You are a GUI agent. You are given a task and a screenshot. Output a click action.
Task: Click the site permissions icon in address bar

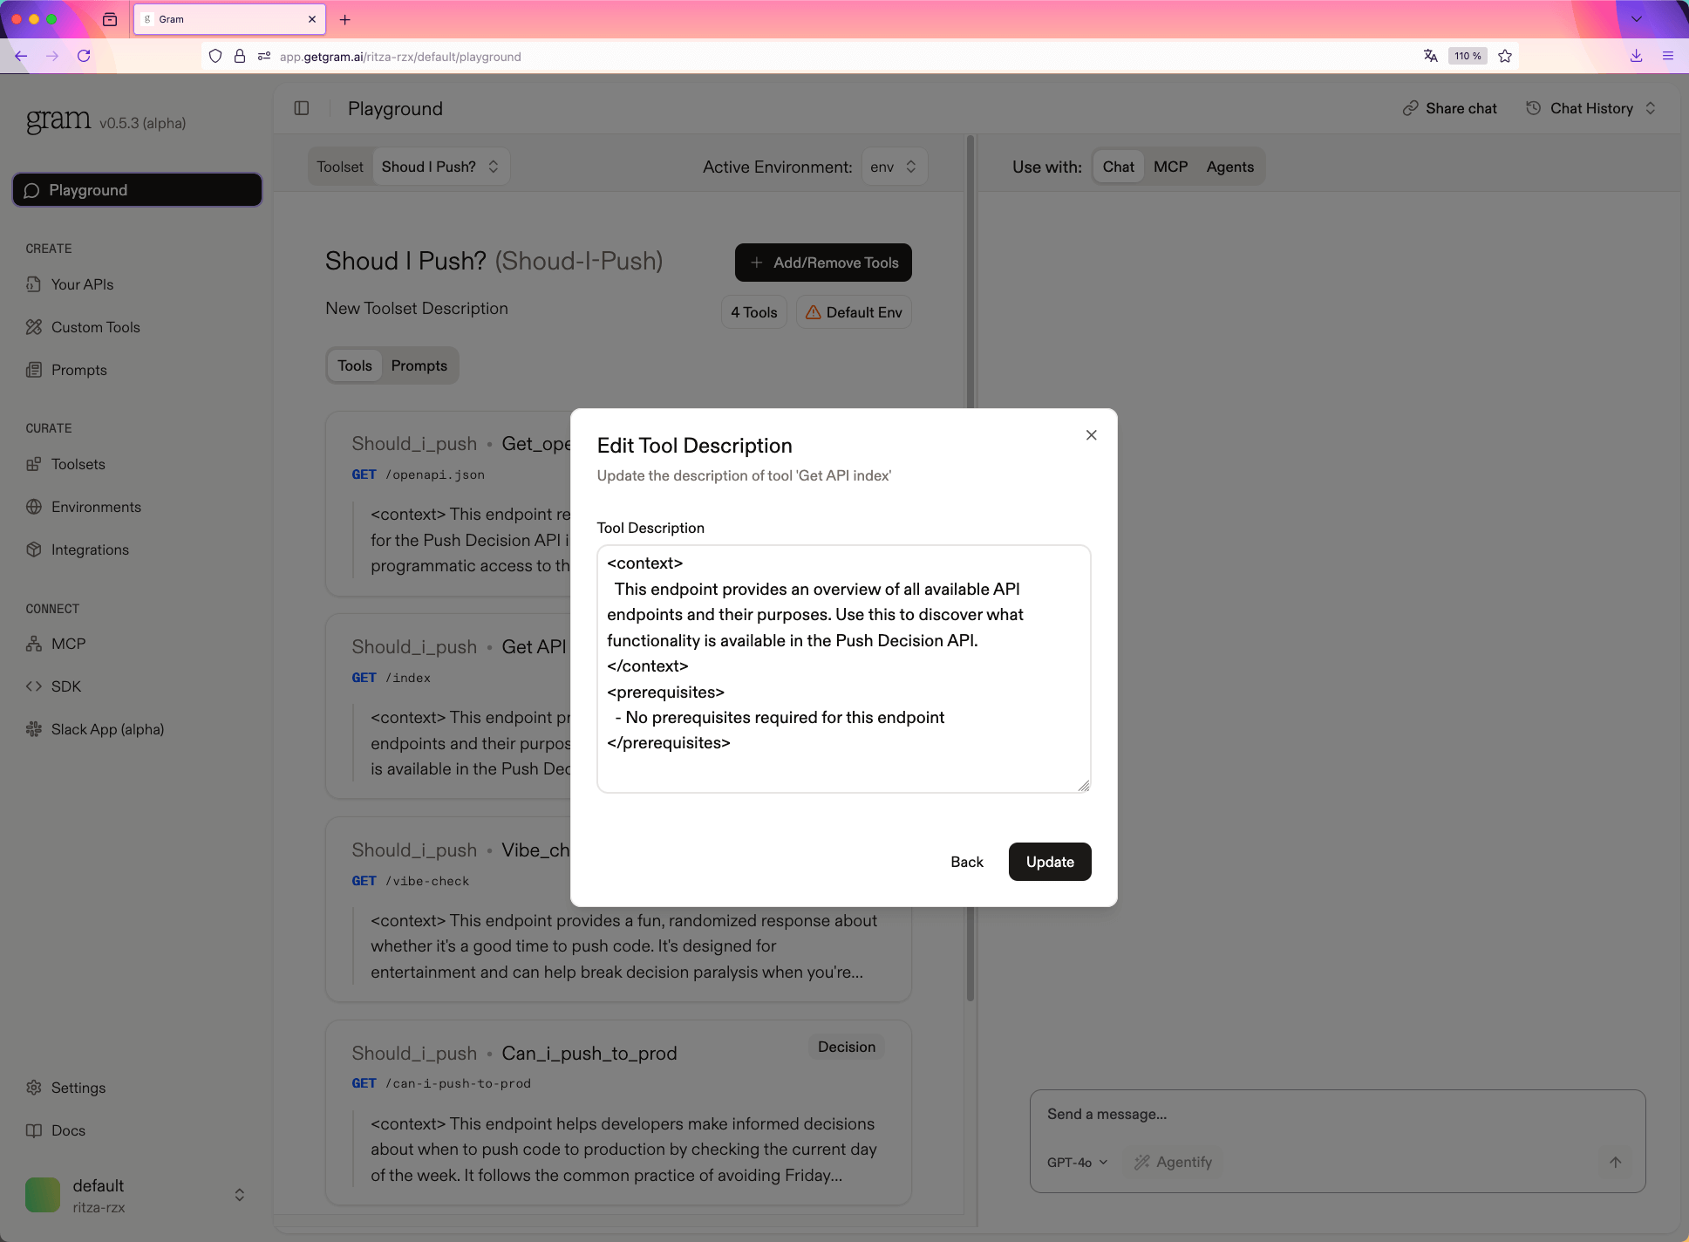(x=264, y=57)
